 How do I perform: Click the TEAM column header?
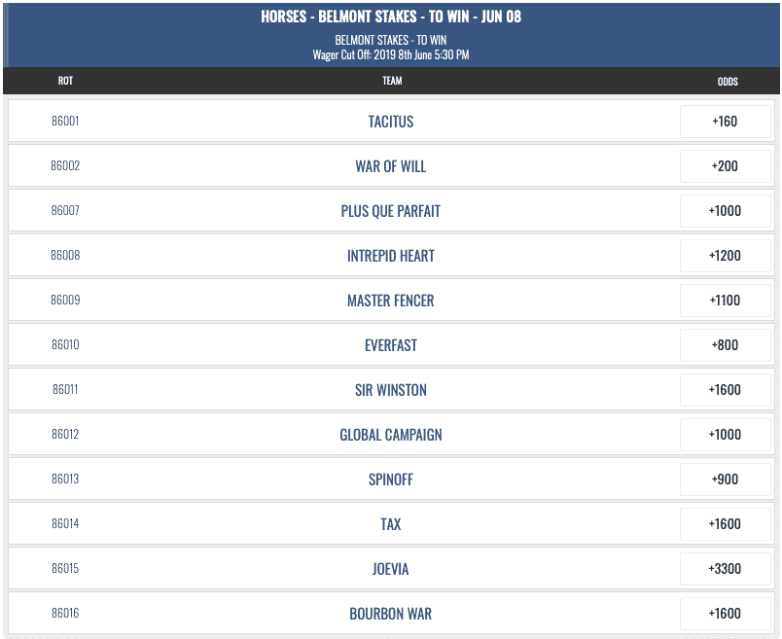(392, 81)
